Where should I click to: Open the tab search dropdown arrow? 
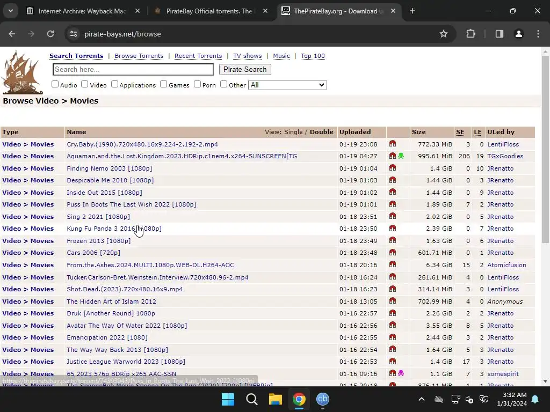tap(11, 11)
